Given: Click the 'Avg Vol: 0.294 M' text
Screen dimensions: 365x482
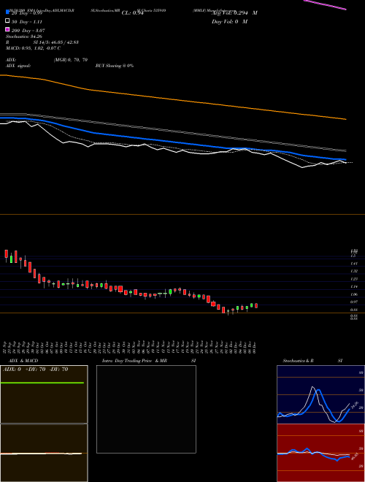Looking at the screenshot, I should pos(234,13).
